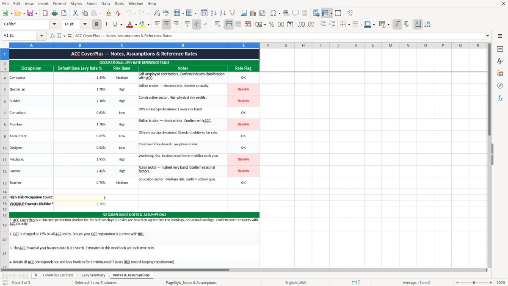The image size is (508, 286).
Task: Toggle Freeze Rows and Columns
Action: pos(325,13)
